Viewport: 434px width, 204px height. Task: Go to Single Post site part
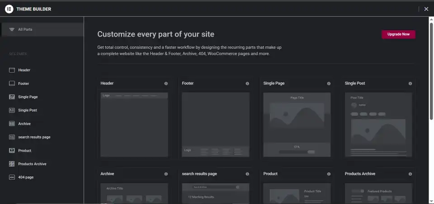click(x=28, y=110)
